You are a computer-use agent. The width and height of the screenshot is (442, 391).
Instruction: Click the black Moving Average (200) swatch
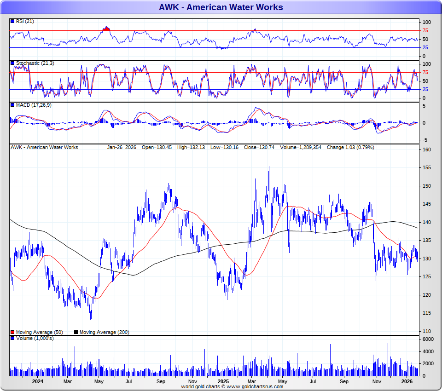pos(76,332)
